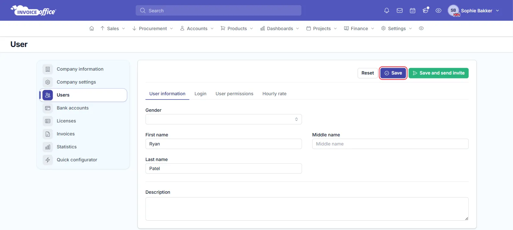
Task: Switch to the Hourly rate tab
Action: [274, 94]
